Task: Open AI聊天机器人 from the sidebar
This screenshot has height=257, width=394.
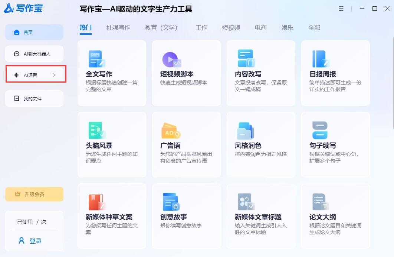Action: point(34,54)
